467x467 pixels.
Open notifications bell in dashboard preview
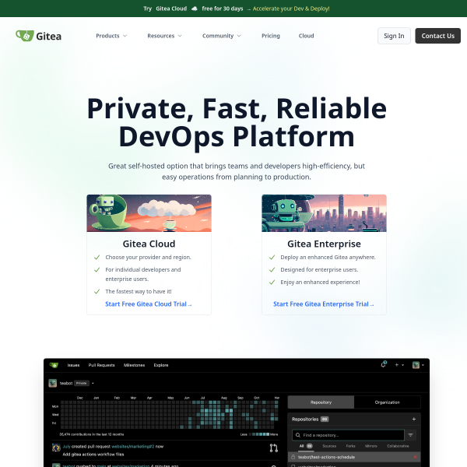pyautogui.click(x=384, y=364)
